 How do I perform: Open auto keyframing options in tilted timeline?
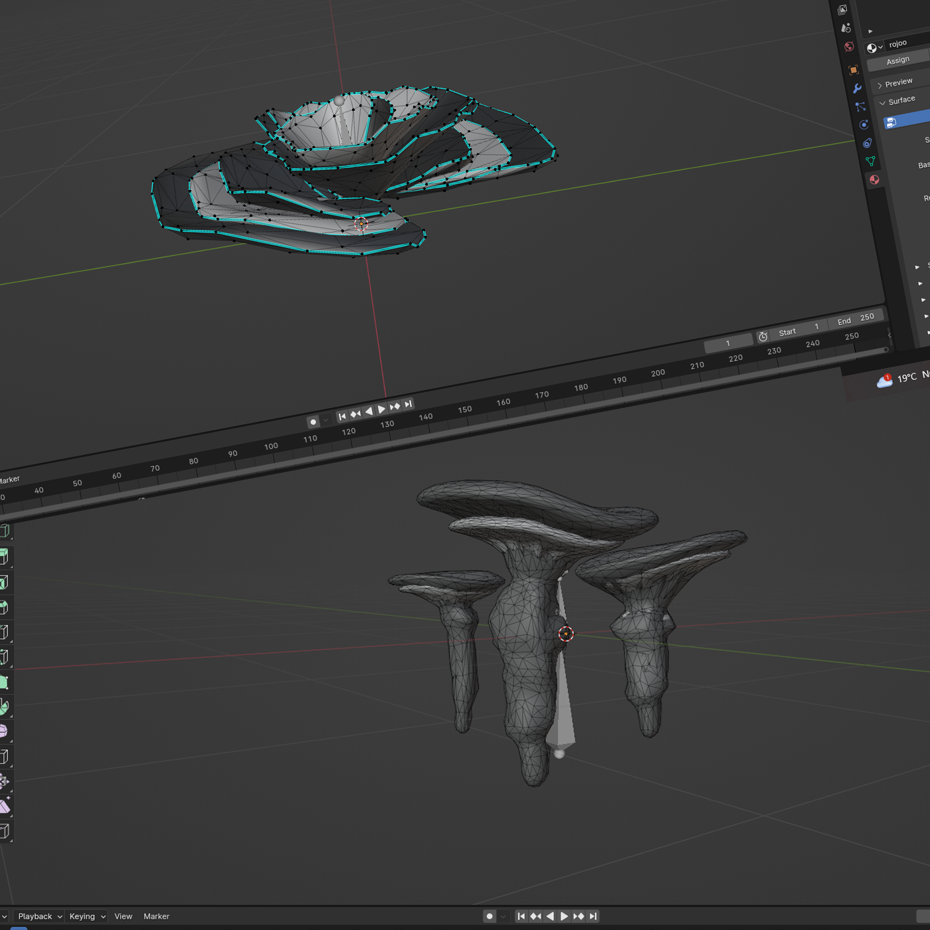(x=326, y=420)
